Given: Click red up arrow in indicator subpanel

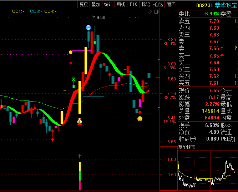Looking at the screenshot, I should (80, 156).
